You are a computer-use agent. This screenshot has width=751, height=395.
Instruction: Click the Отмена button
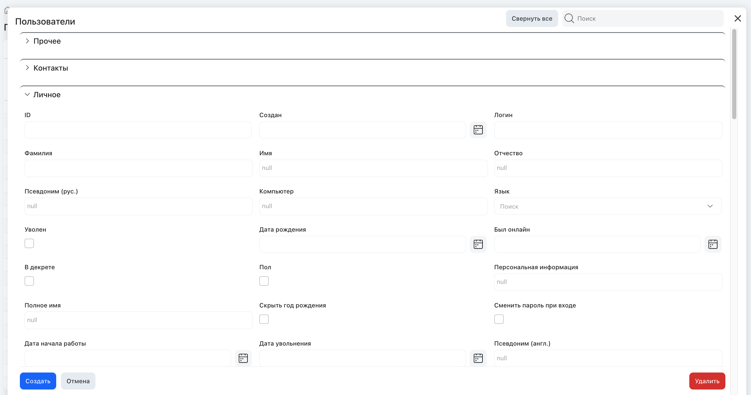(x=78, y=381)
